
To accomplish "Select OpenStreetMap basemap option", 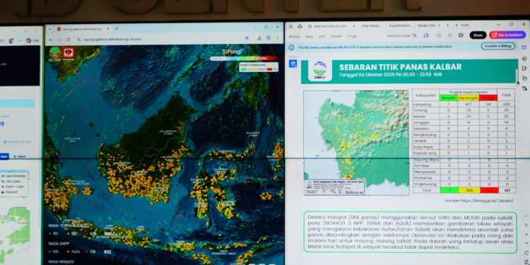I will (13, 176).
